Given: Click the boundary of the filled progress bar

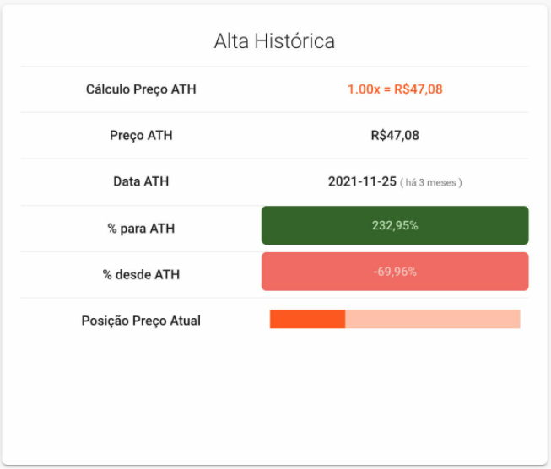Looking at the screenshot, I should click(345, 319).
